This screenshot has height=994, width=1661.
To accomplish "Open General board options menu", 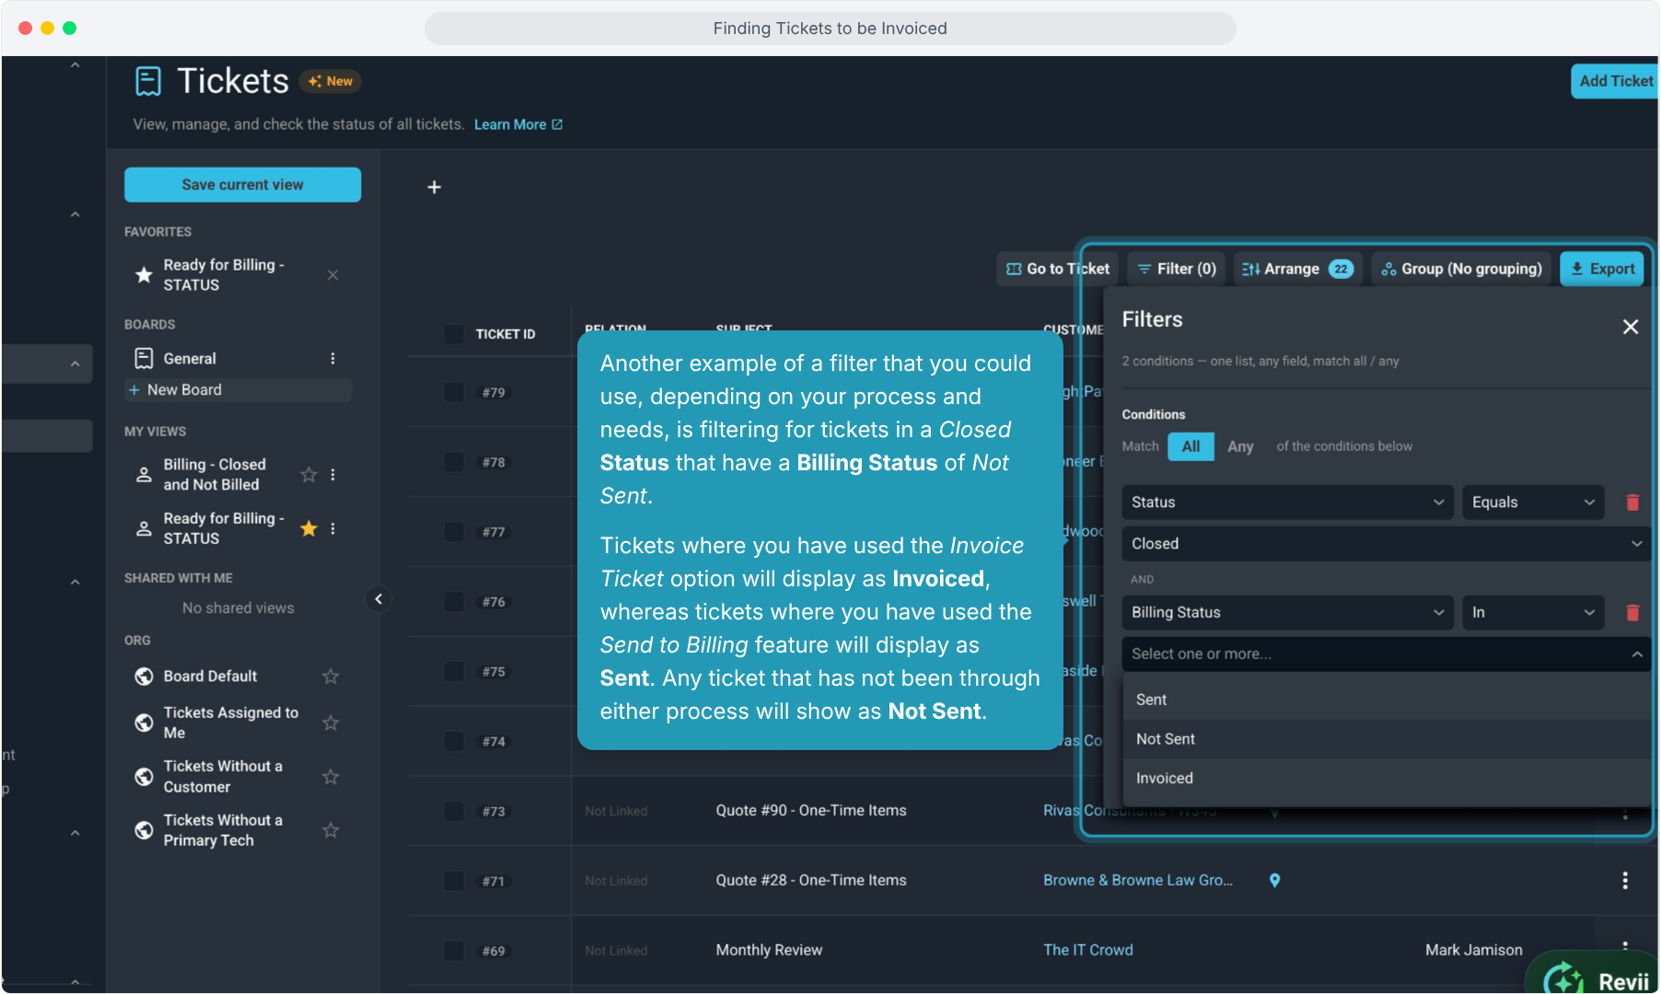I will coord(332,359).
